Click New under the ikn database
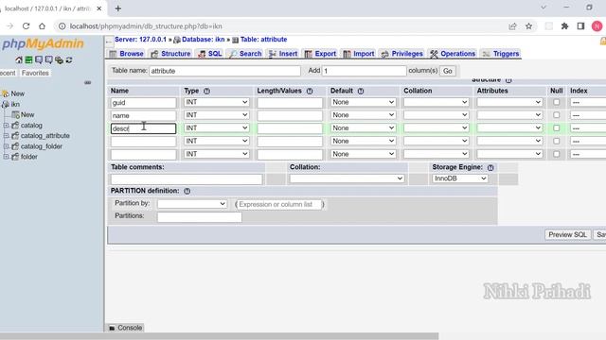Screen dimensions: 606x340 click(x=27, y=115)
